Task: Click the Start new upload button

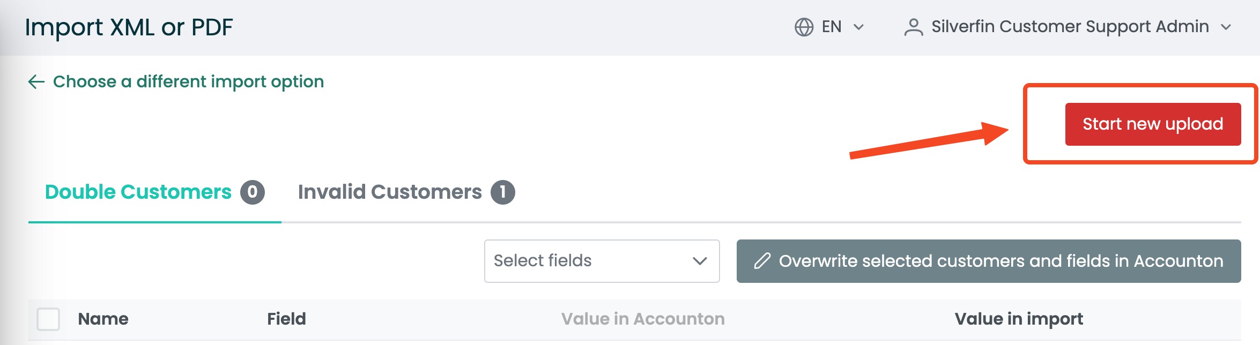Action: click(1153, 124)
